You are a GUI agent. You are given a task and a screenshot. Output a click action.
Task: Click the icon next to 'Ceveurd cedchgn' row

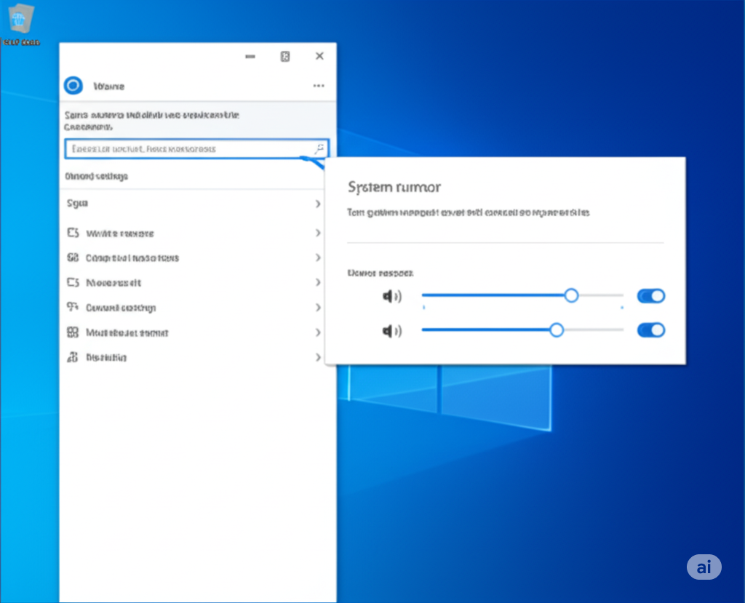coord(73,307)
